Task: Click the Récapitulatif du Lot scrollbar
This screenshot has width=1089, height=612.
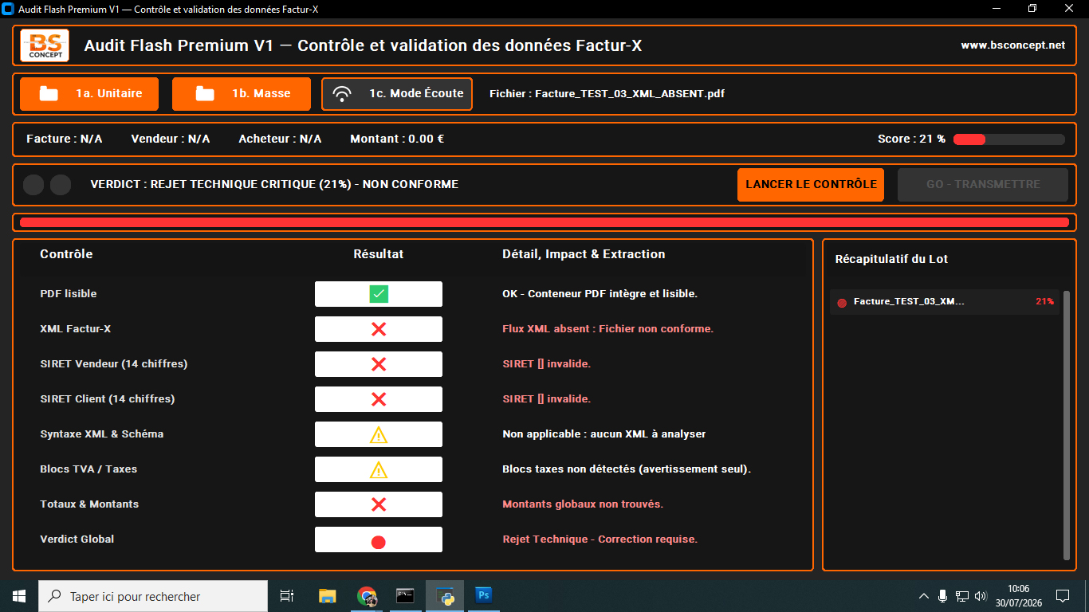Action: point(1067,426)
